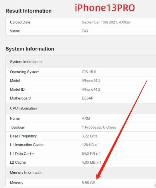
Task: Click the Model ID label
Action: (x=17, y=89)
